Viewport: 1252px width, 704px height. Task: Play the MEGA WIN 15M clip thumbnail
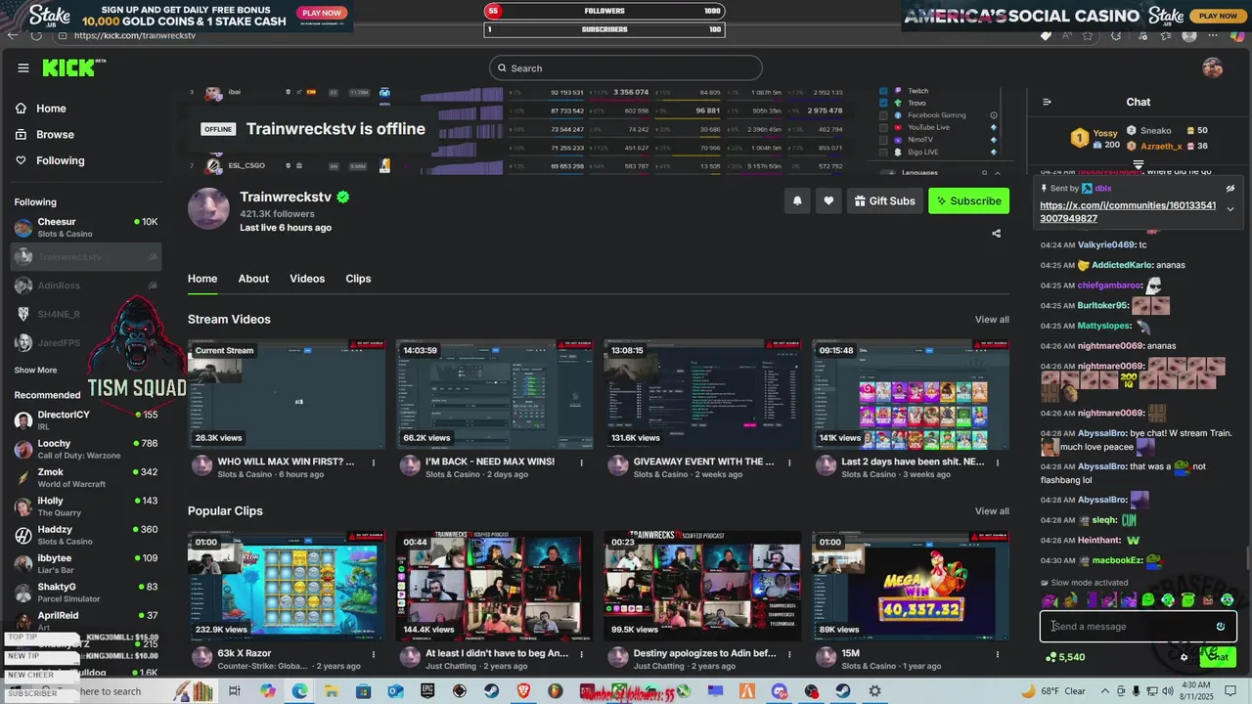[911, 586]
